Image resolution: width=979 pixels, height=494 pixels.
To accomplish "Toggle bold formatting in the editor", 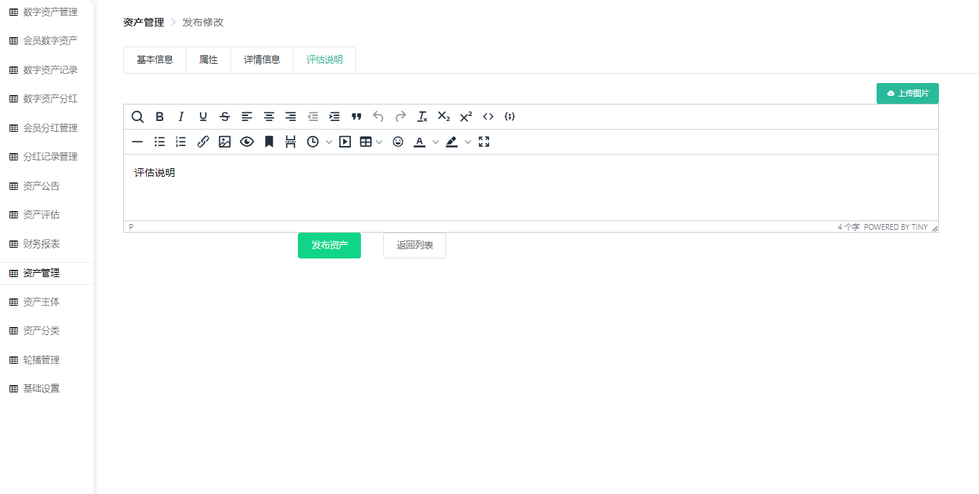I will point(160,117).
